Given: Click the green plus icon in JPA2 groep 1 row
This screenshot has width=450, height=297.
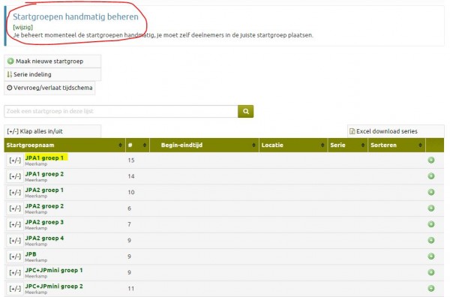Looking at the screenshot, I should click(x=431, y=192).
